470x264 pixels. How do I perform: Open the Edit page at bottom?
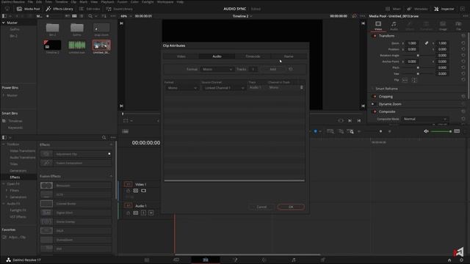[x=206, y=260]
